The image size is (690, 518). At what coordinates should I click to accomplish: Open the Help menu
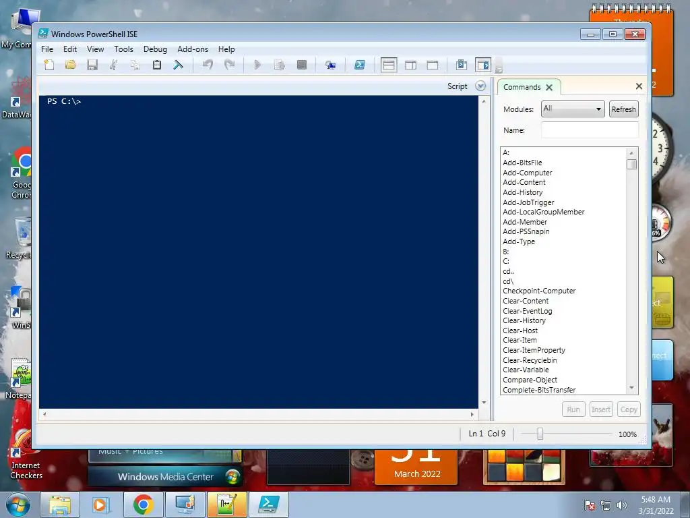click(x=226, y=49)
